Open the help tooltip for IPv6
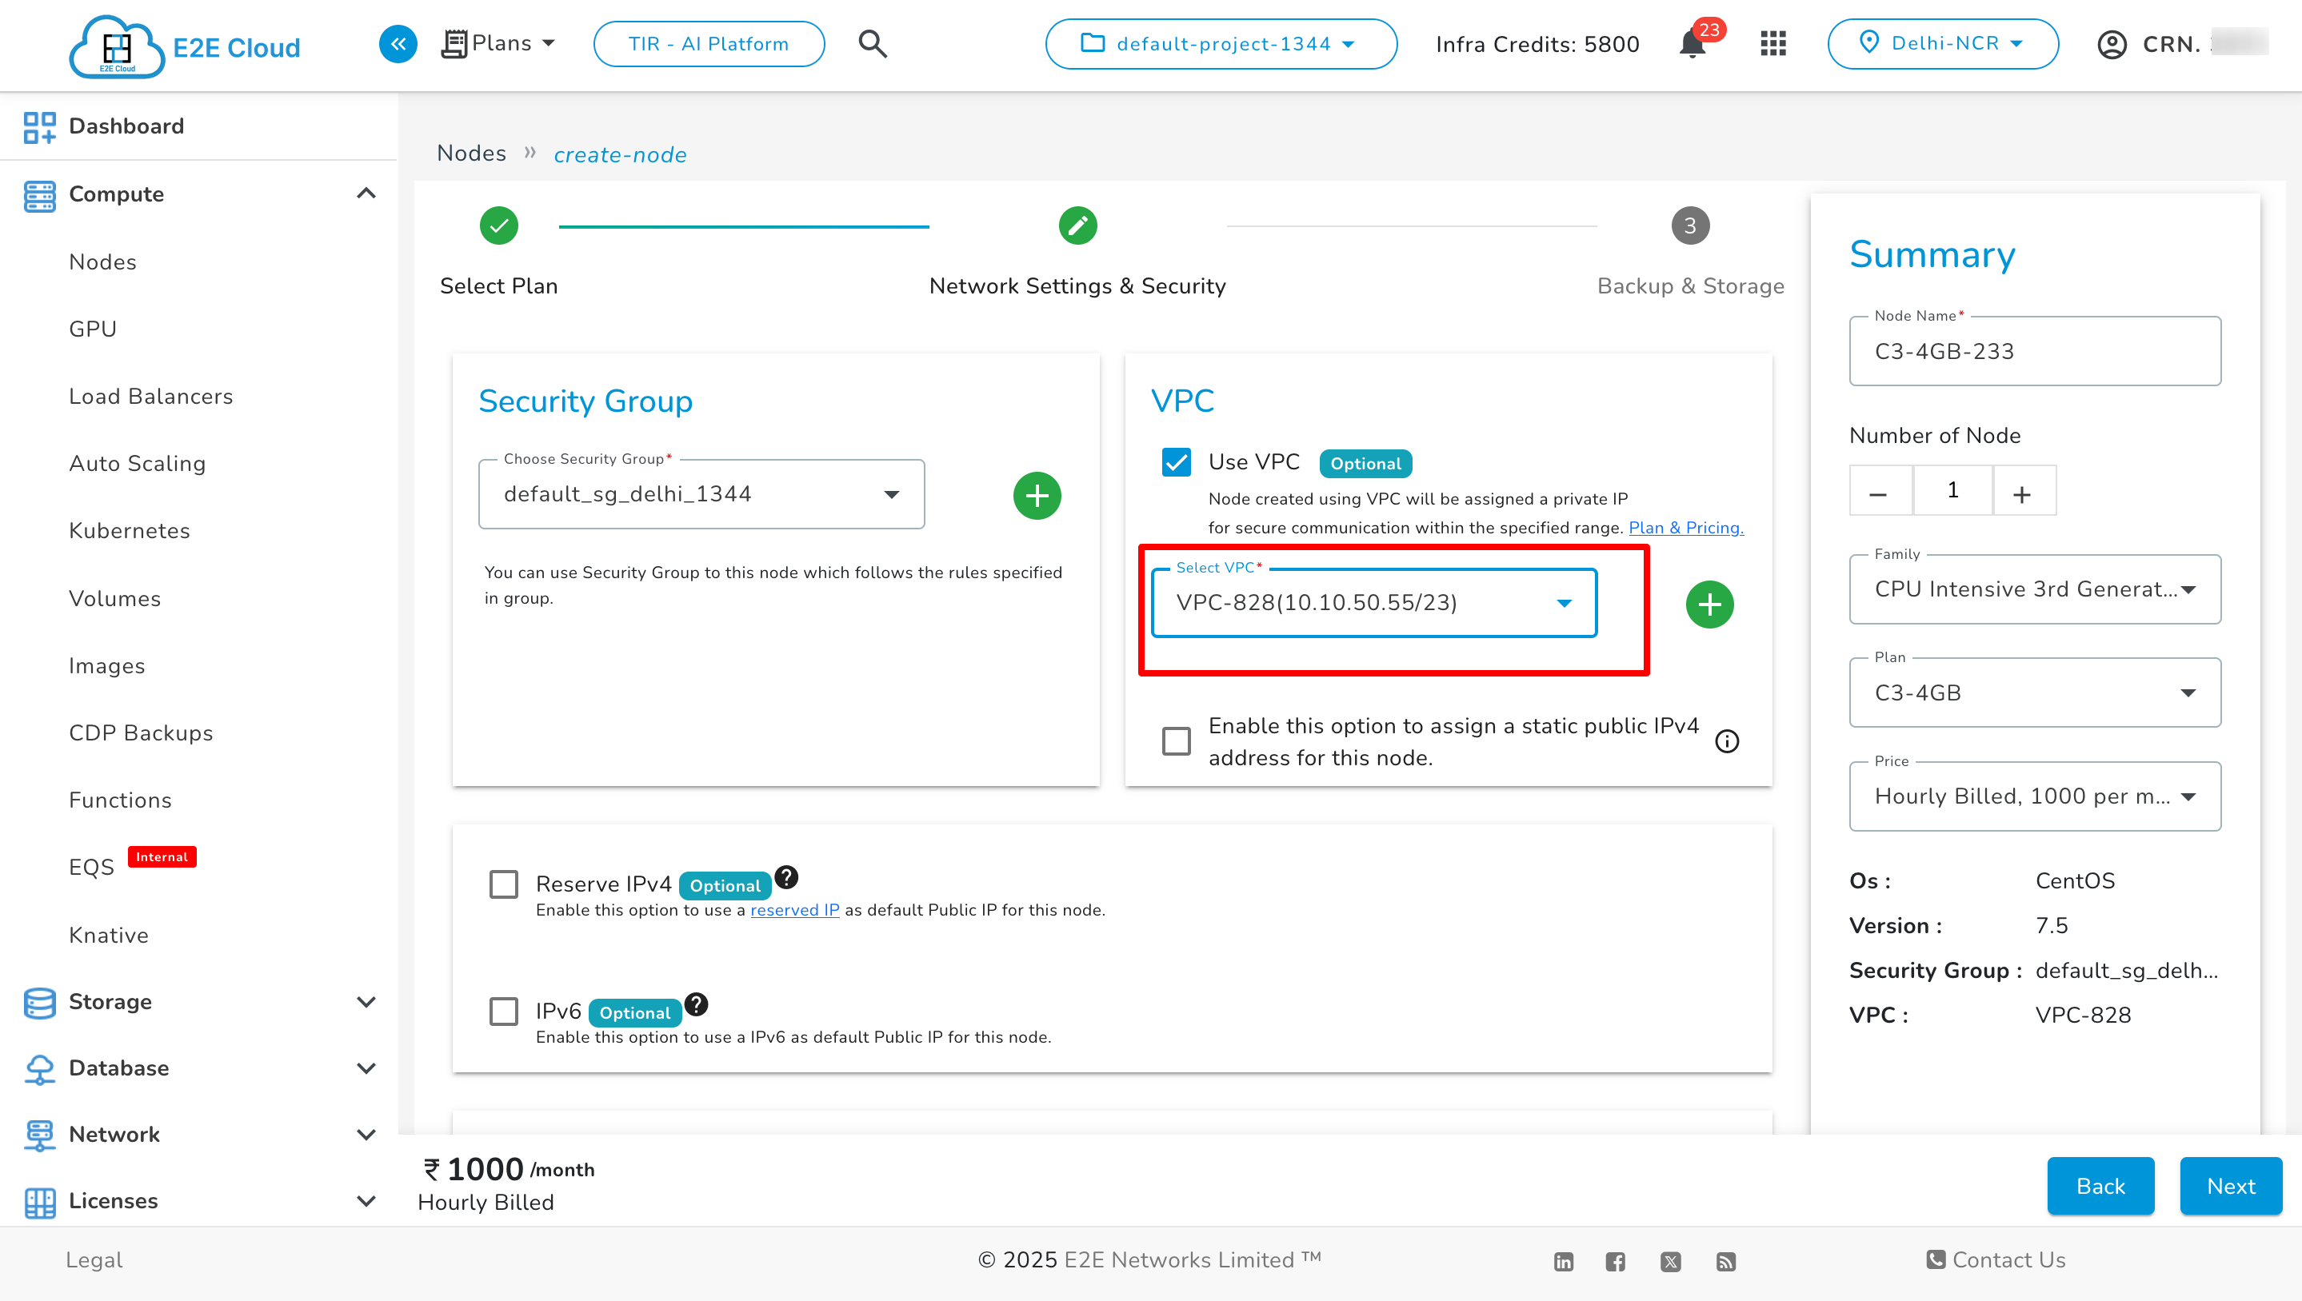The height and width of the screenshot is (1301, 2302). click(696, 1004)
